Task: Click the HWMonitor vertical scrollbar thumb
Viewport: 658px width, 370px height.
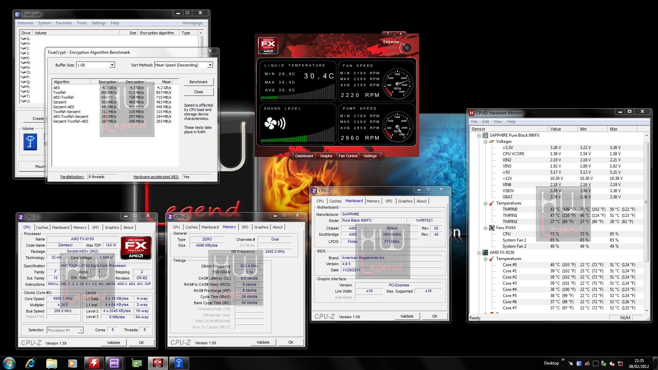Action: [x=646, y=202]
